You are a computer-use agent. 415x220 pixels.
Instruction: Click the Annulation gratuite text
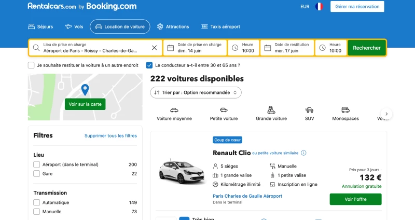tap(362, 186)
